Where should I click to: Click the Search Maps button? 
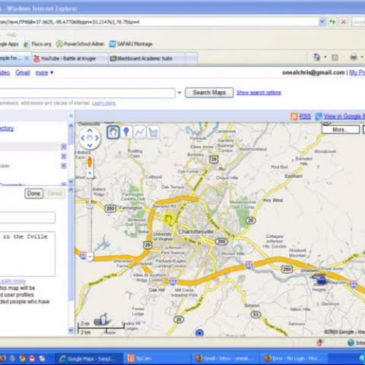point(210,93)
